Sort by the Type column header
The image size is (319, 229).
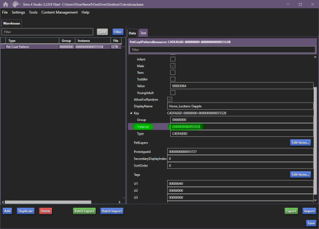click(x=32, y=41)
